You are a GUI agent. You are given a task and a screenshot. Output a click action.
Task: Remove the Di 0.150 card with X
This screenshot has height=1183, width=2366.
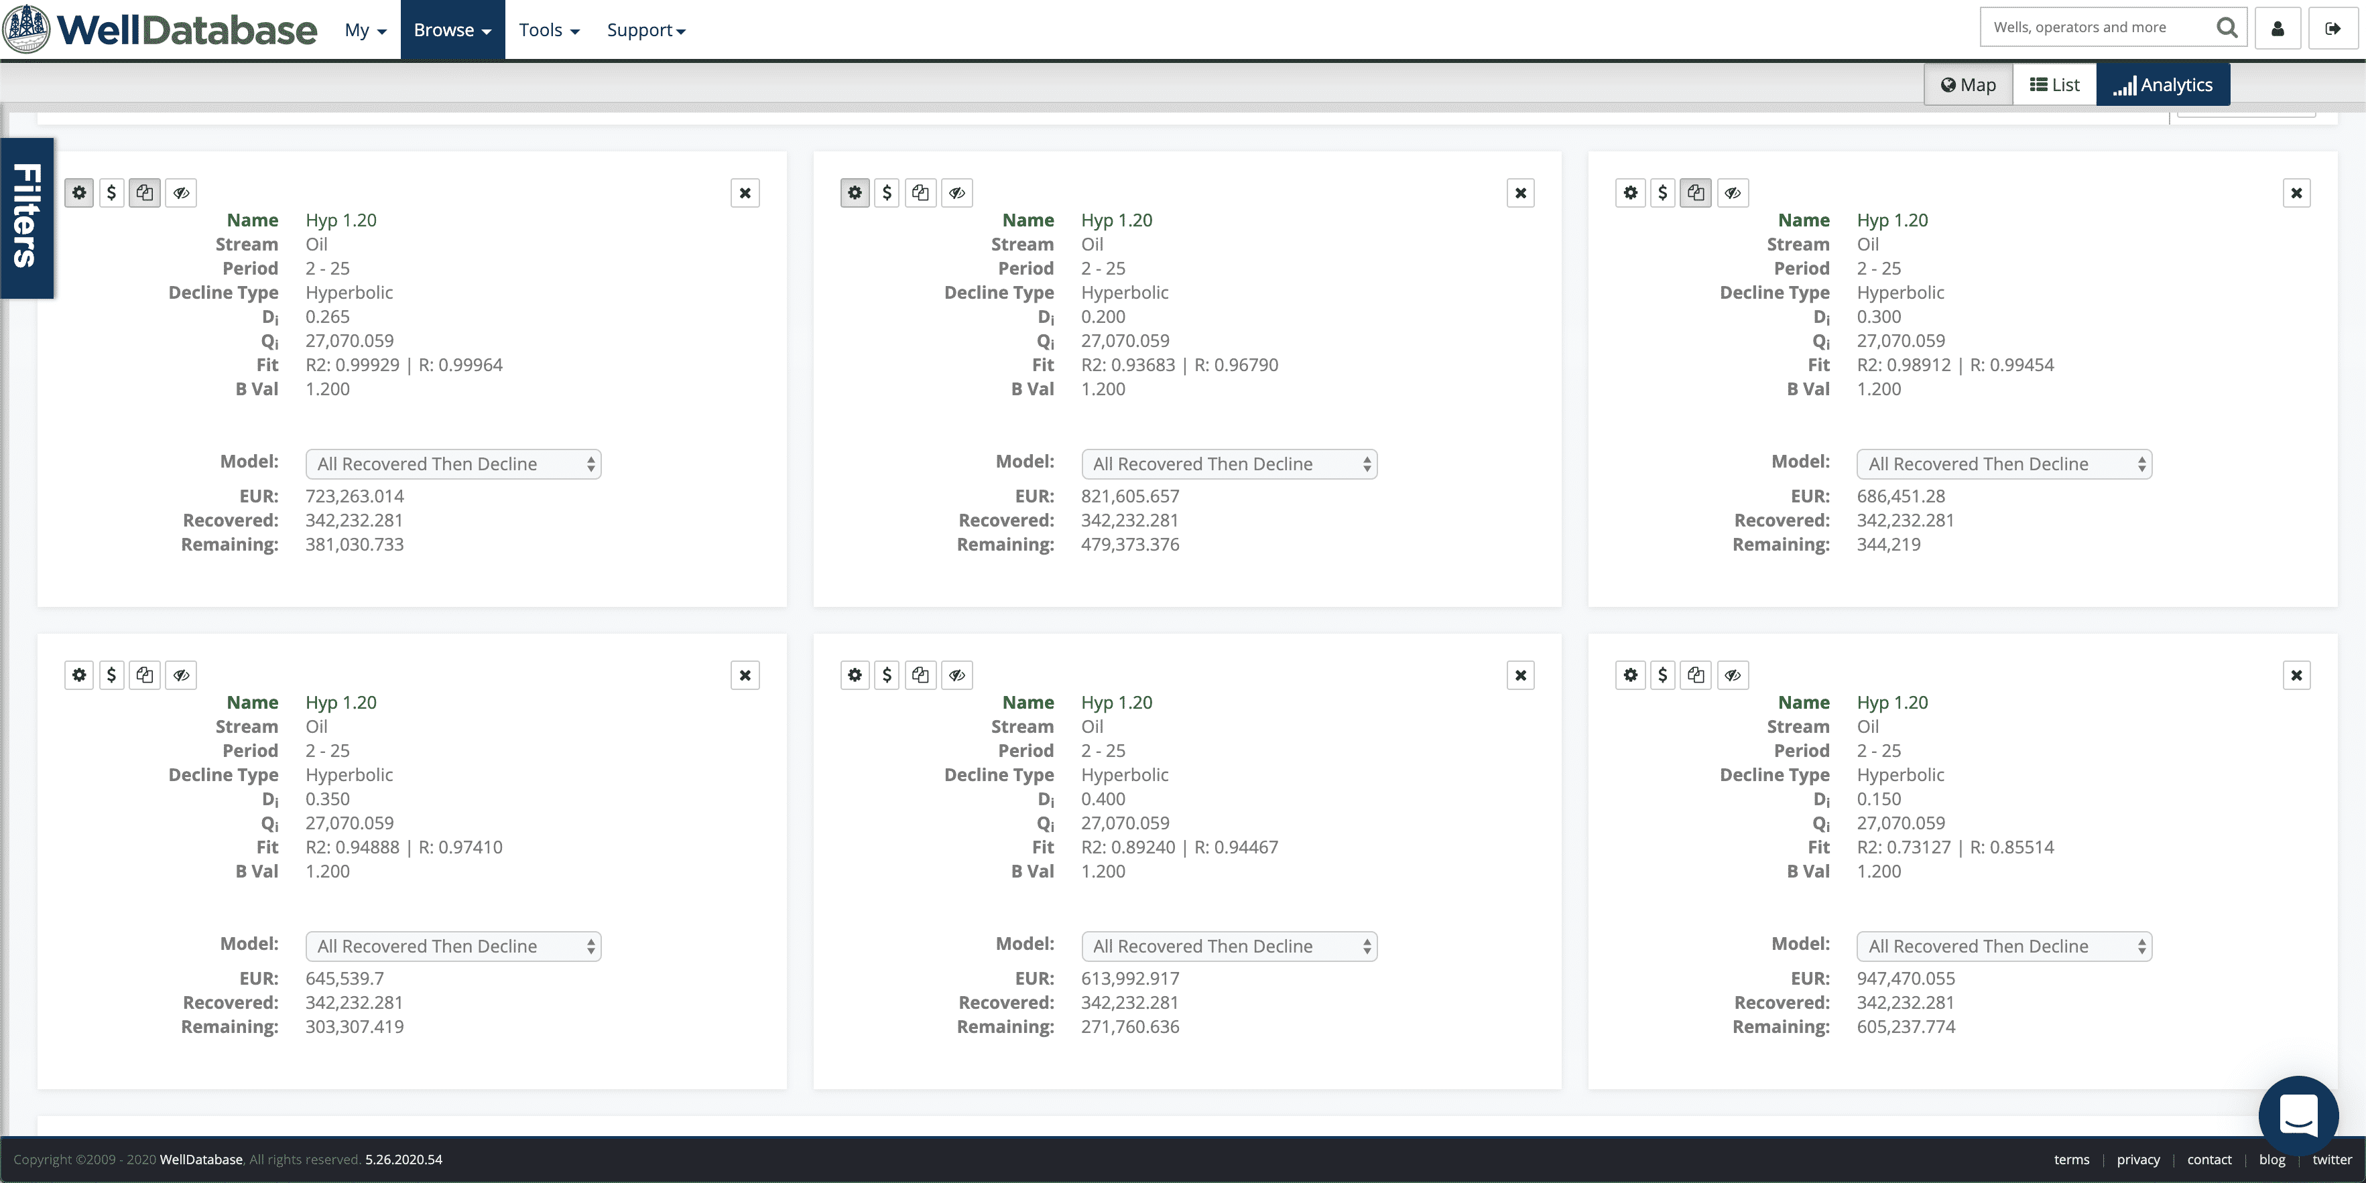(x=2296, y=675)
